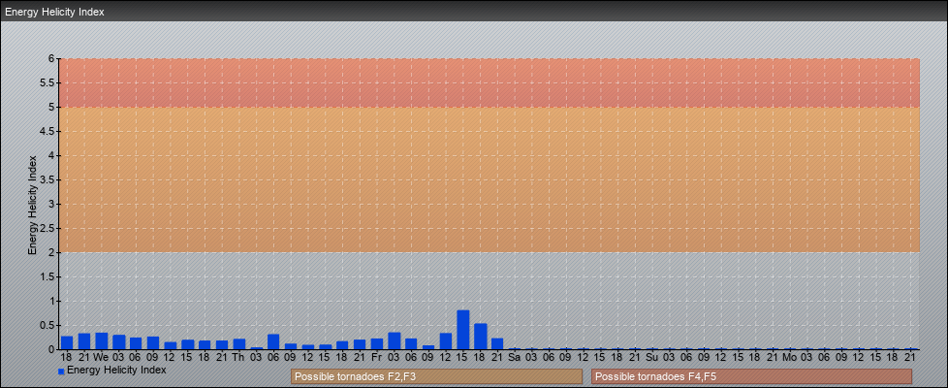Click the blue Energy Helicity Index legend square
948x388 pixels.
point(61,371)
